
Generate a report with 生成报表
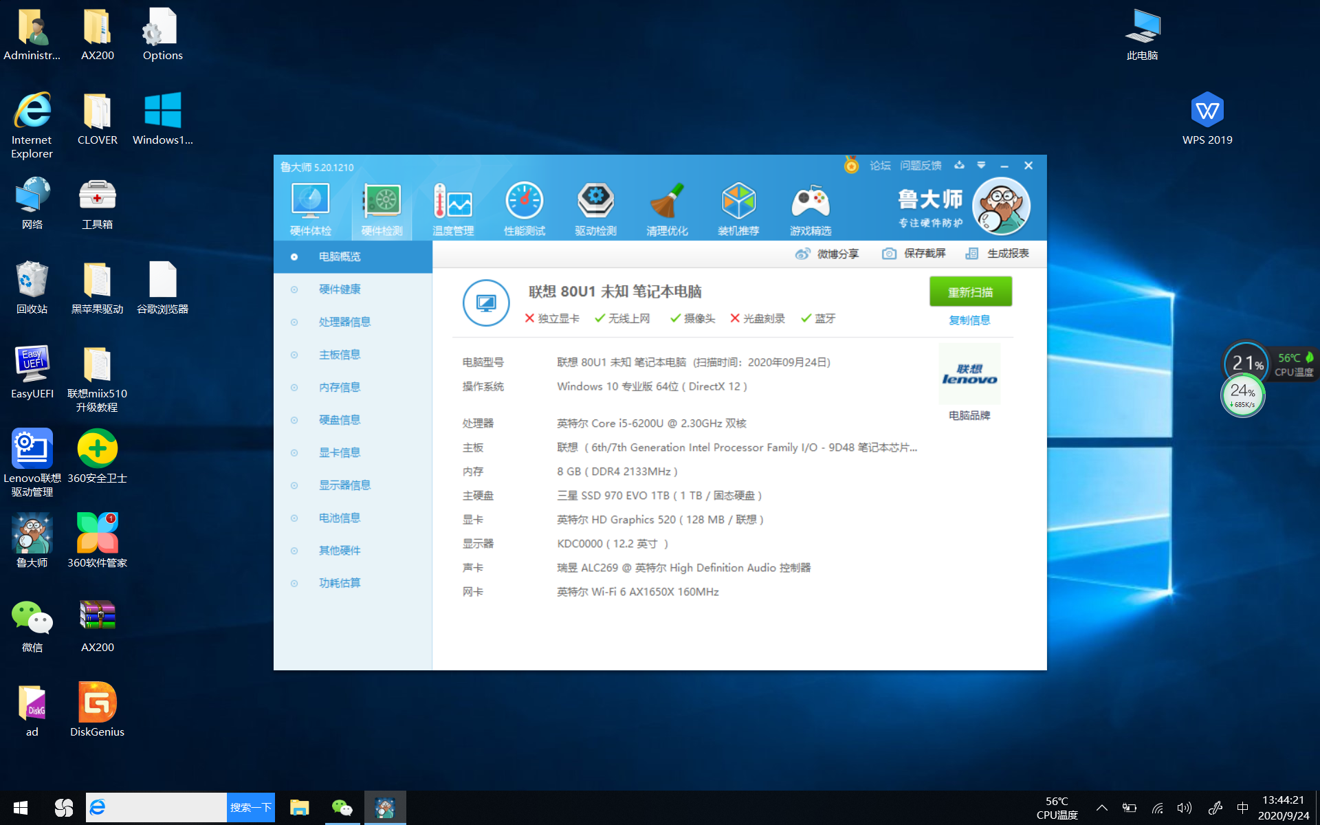point(996,254)
